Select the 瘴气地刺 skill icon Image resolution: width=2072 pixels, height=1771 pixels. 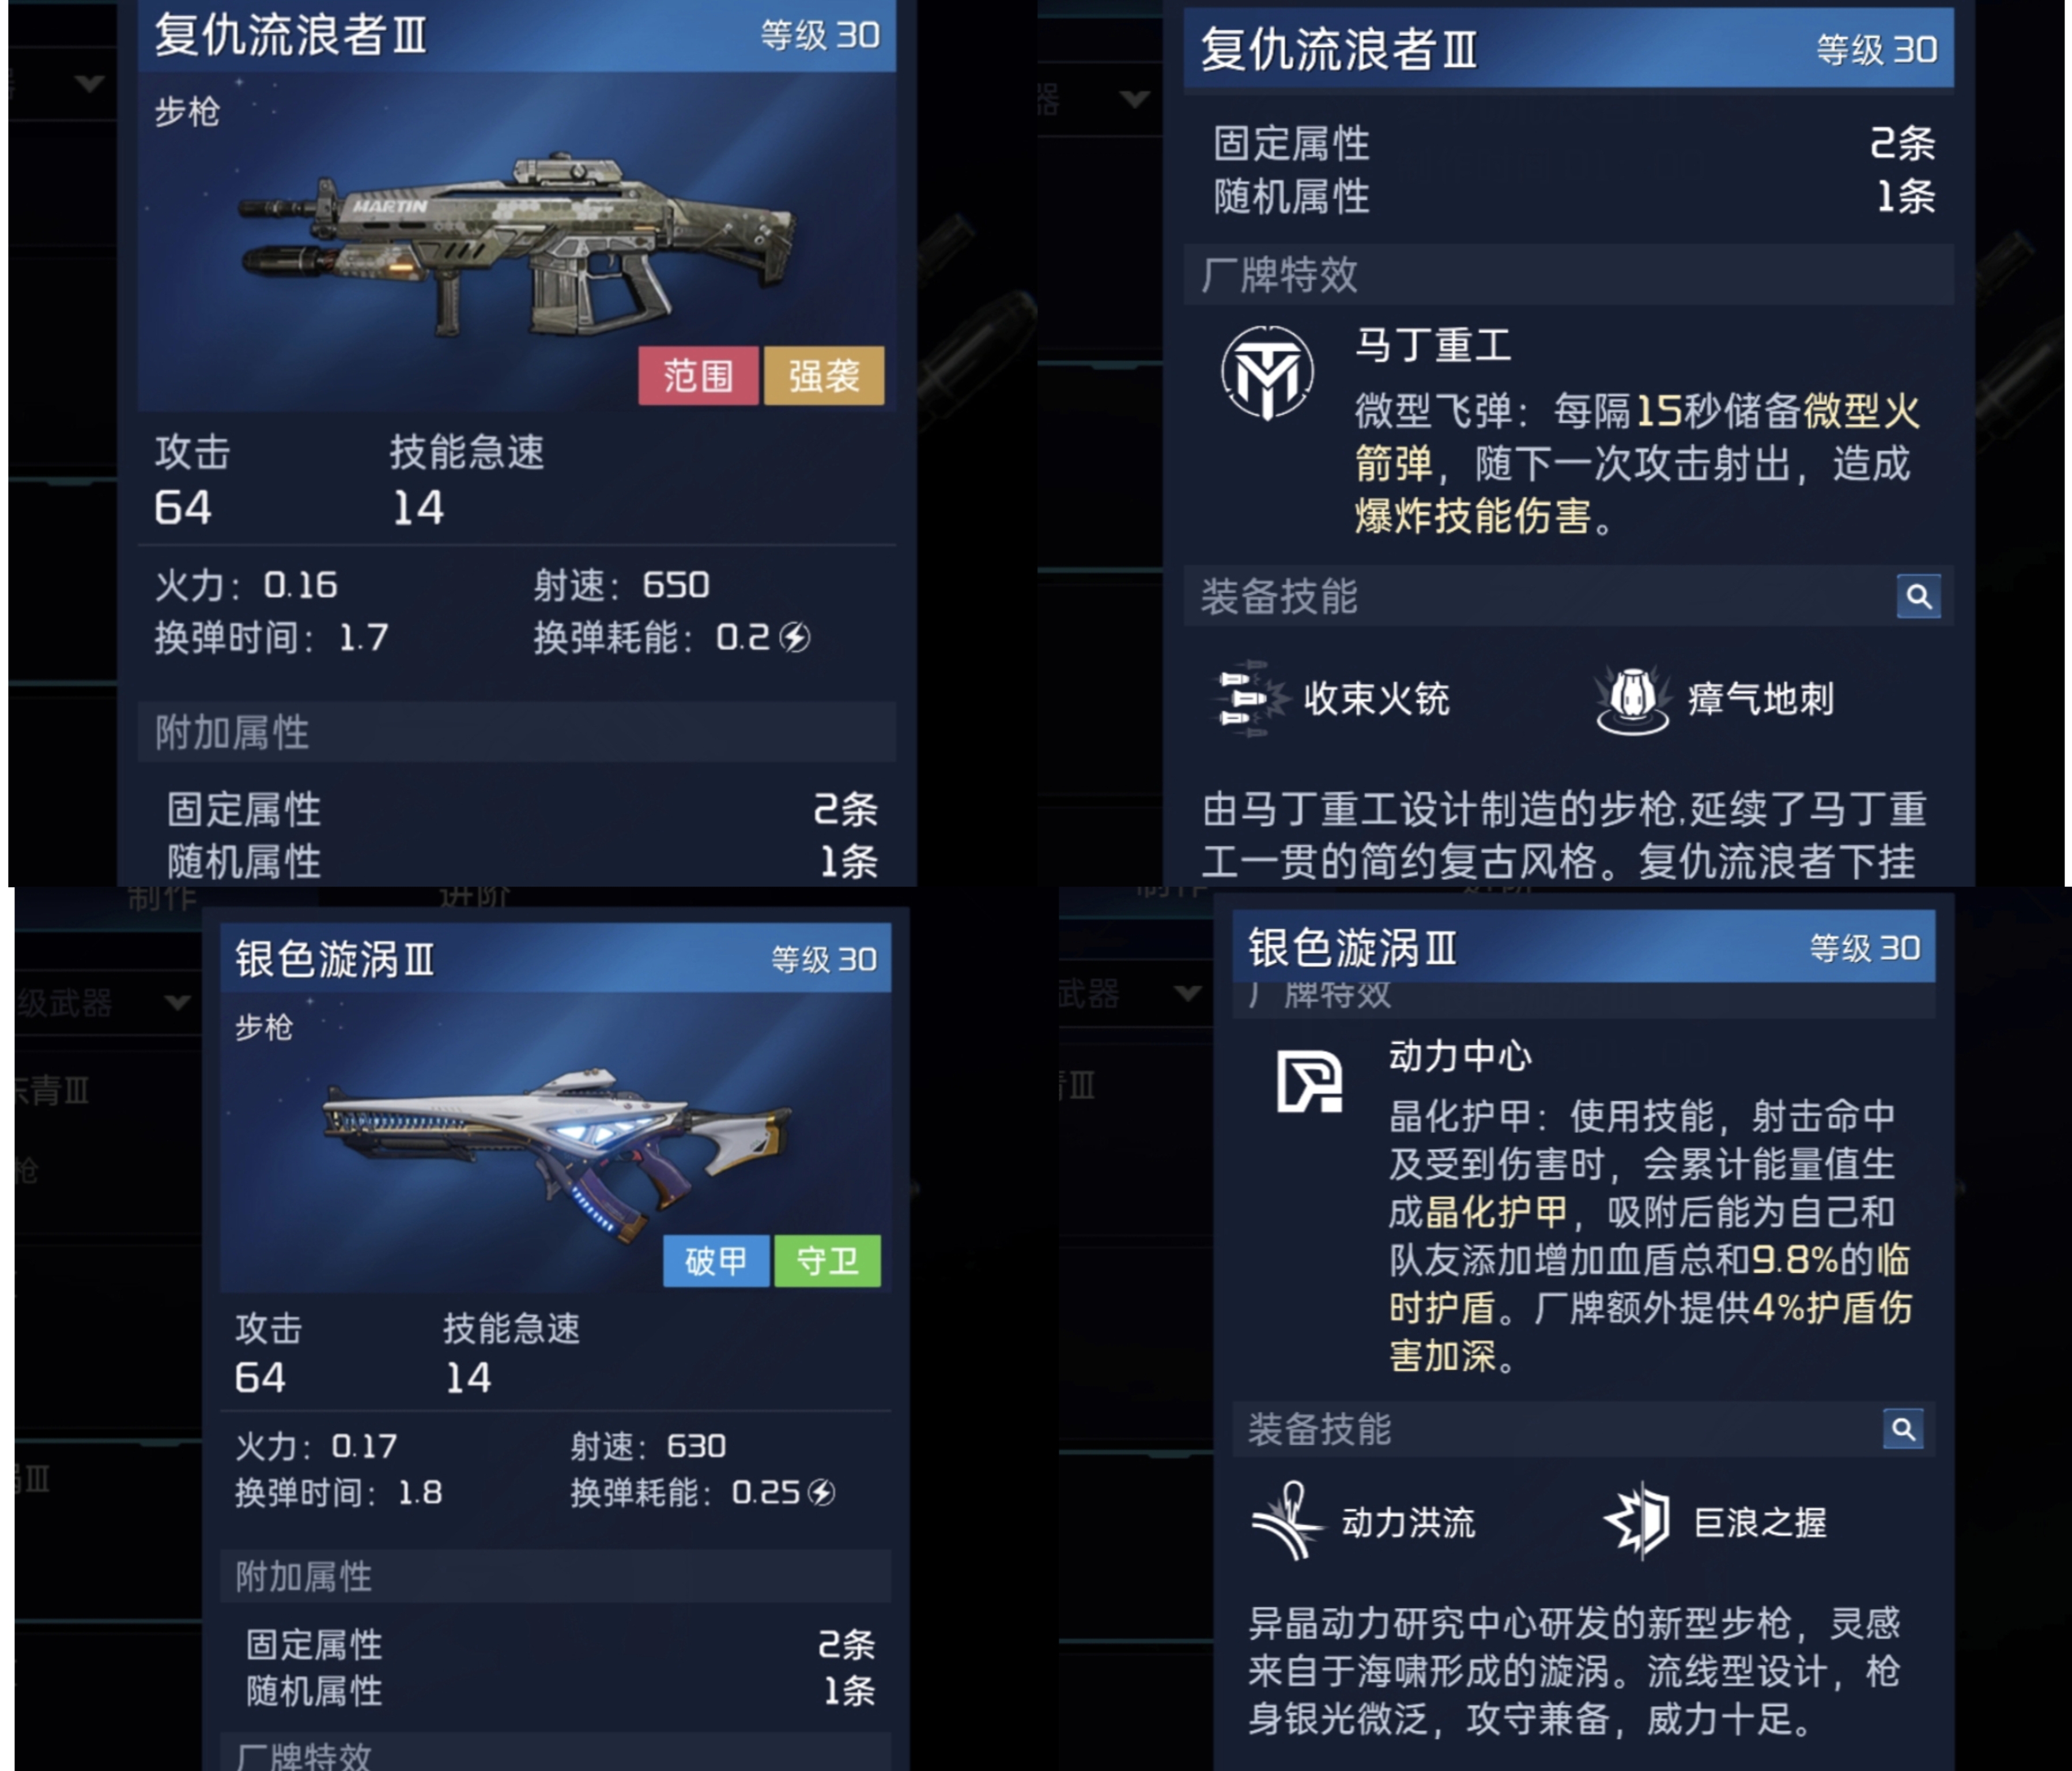click(x=1633, y=699)
